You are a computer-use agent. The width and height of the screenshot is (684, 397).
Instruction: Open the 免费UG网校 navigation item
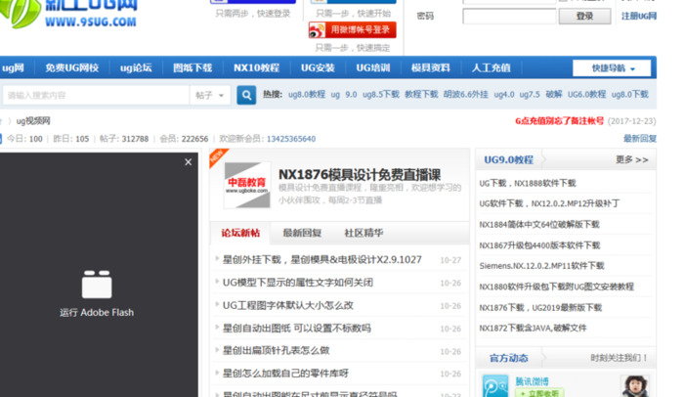72,67
